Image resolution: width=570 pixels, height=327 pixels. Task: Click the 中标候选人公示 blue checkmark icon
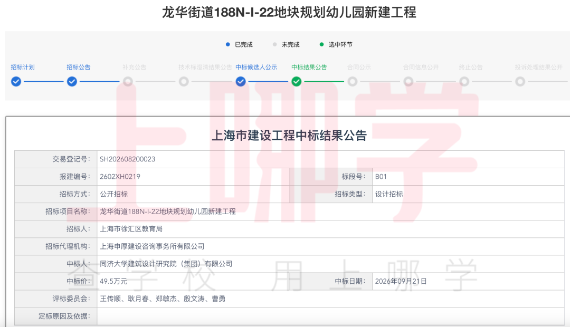click(x=241, y=82)
